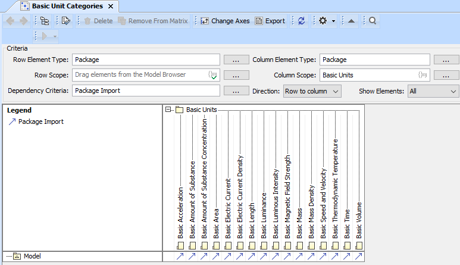The image size is (460, 265).
Task: Click the collapse criteria up-arrow icon
Action: point(351,21)
